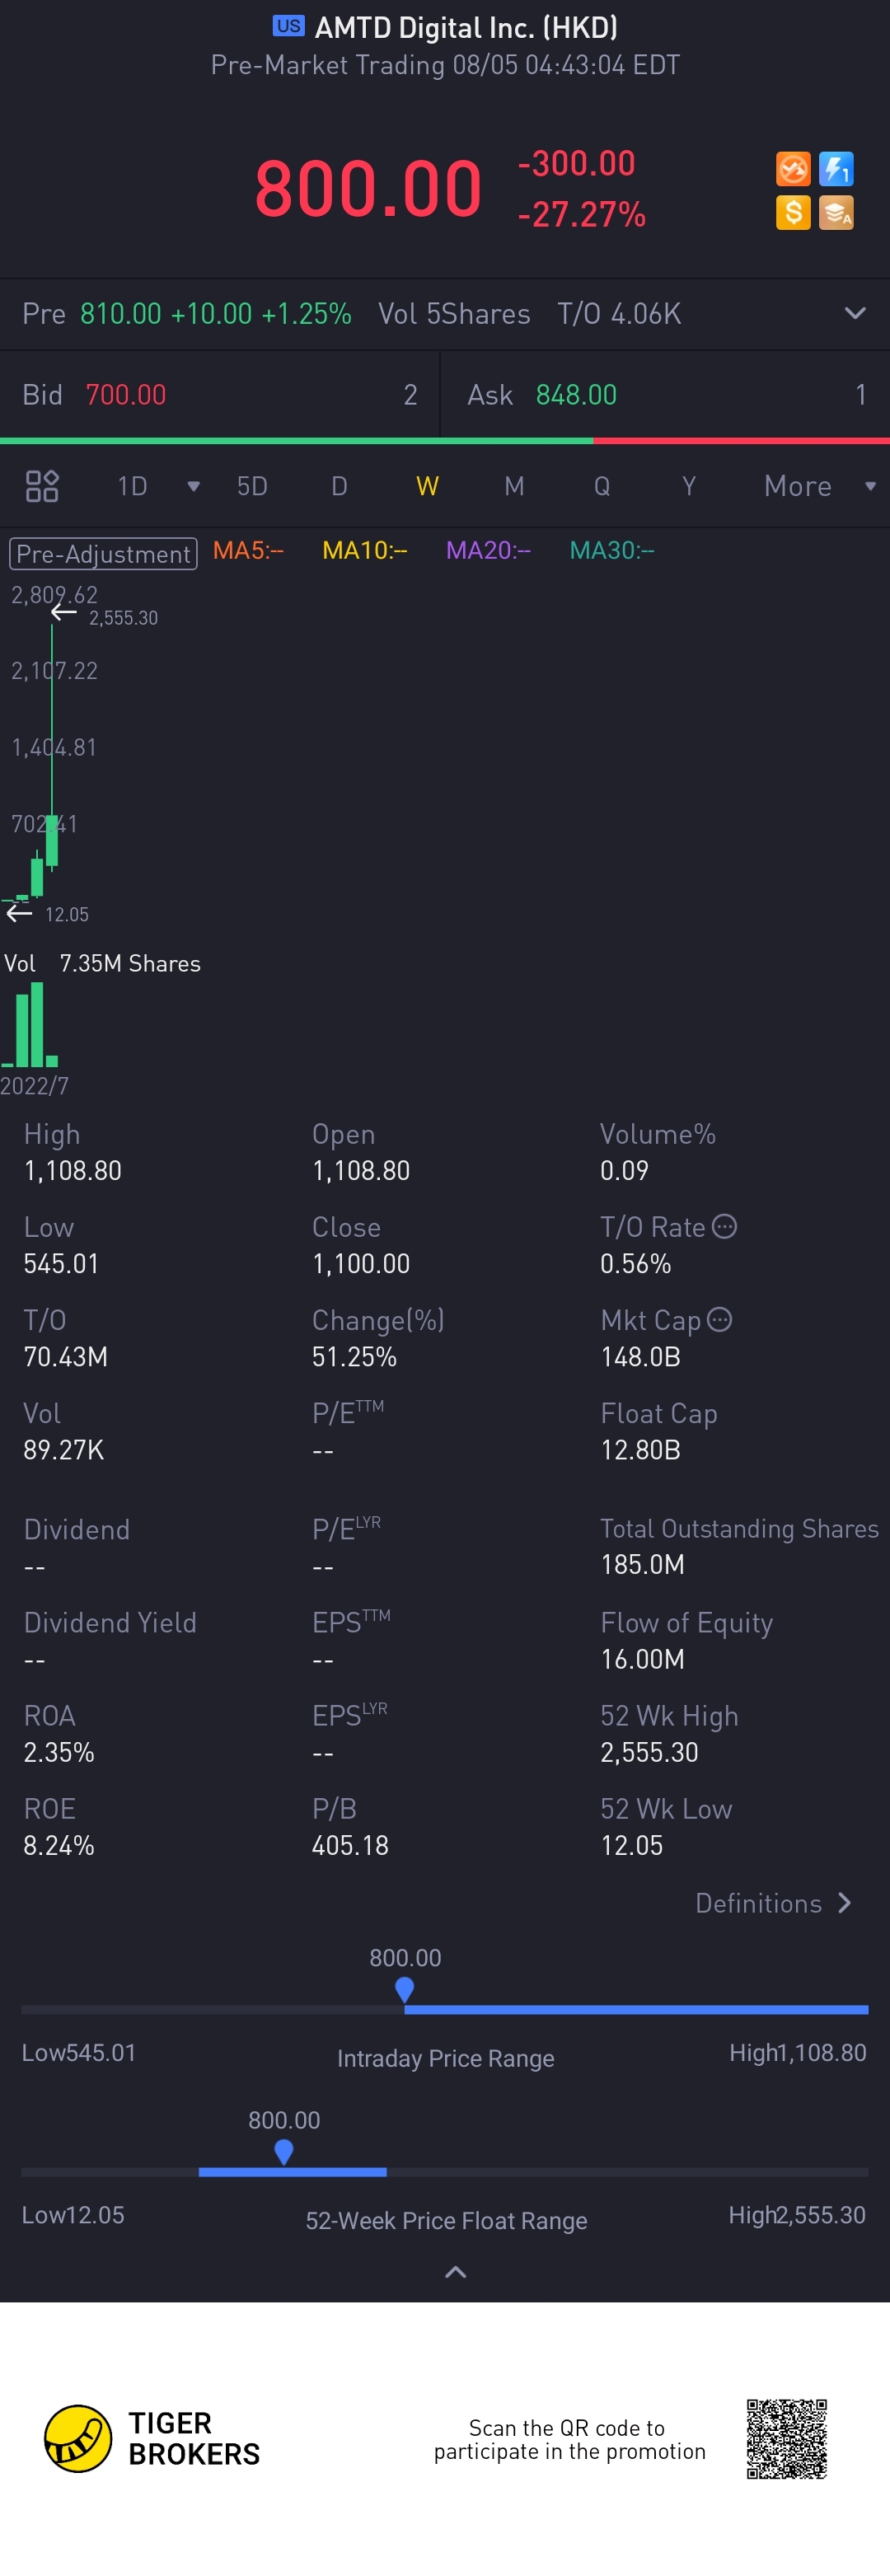The width and height of the screenshot is (890, 2576).
Task: Expand the pre-market quote details chevron
Action: 855,313
